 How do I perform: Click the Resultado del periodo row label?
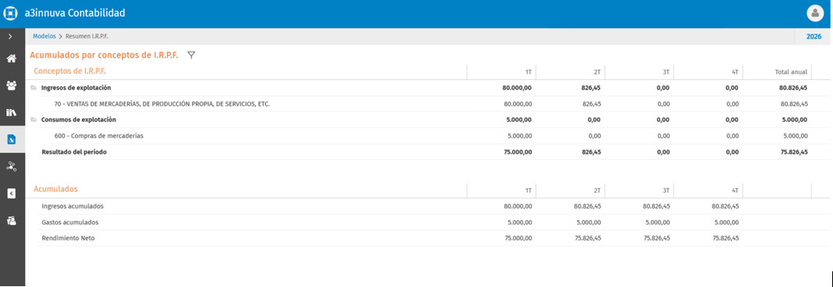click(x=74, y=152)
